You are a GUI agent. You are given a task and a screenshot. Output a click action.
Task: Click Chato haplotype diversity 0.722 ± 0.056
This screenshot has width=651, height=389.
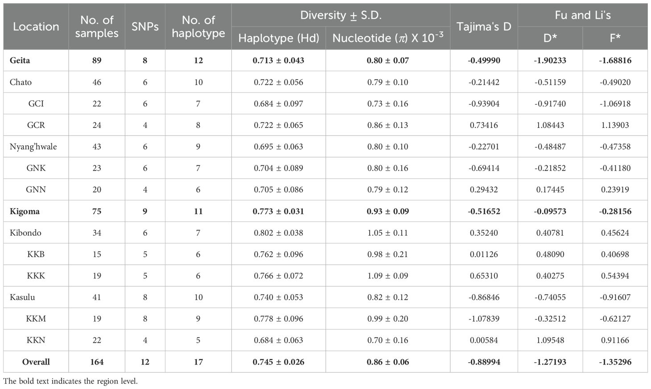click(279, 82)
